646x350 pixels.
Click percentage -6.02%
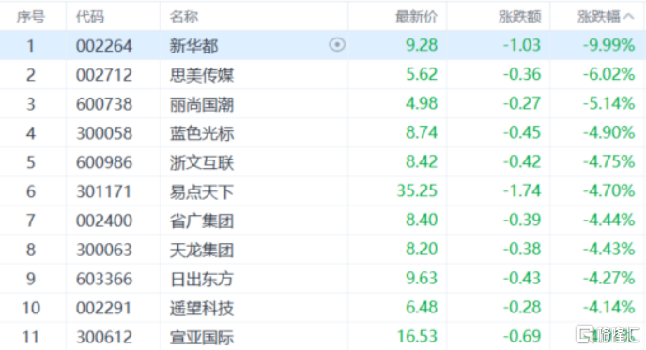pos(609,74)
